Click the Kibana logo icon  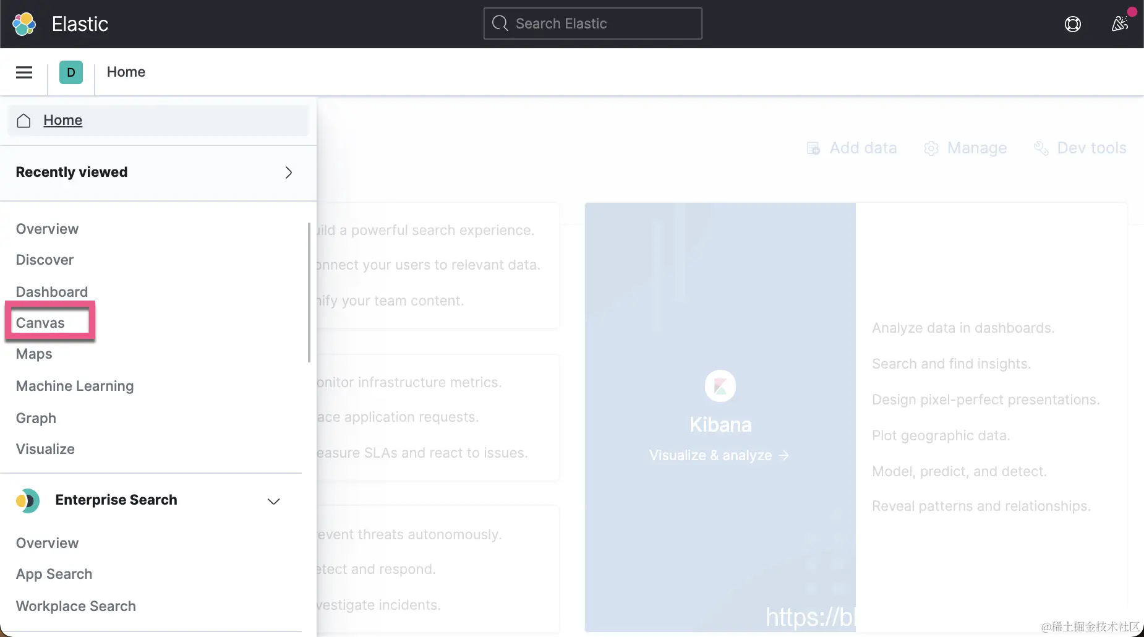coord(720,386)
